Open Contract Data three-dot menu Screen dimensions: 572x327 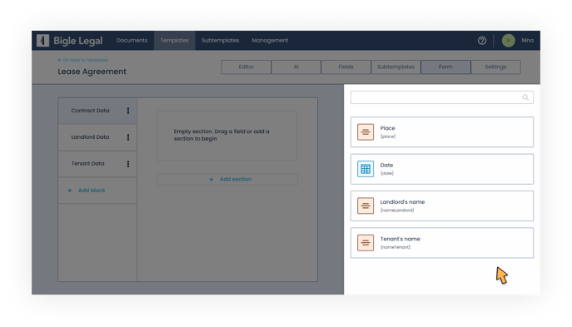click(x=128, y=111)
